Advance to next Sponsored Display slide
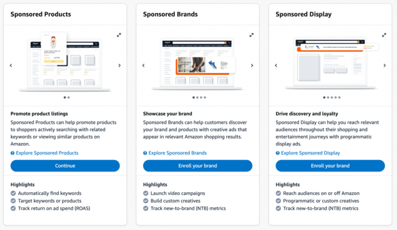 (x=384, y=65)
